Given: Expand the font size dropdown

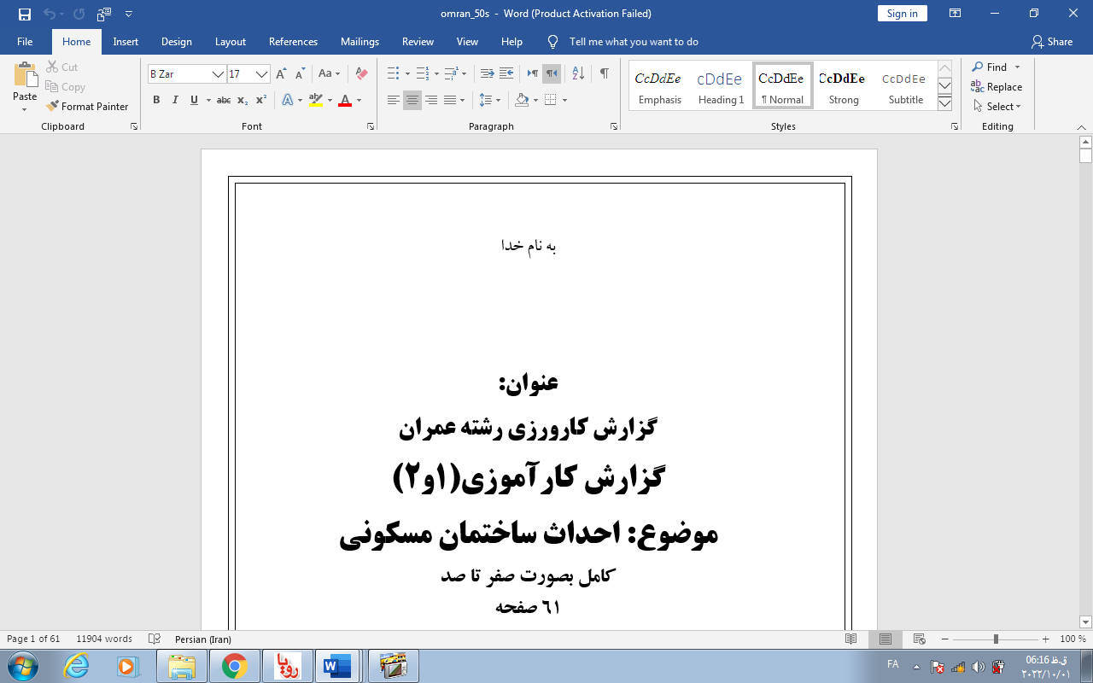Looking at the screenshot, I should click(262, 74).
